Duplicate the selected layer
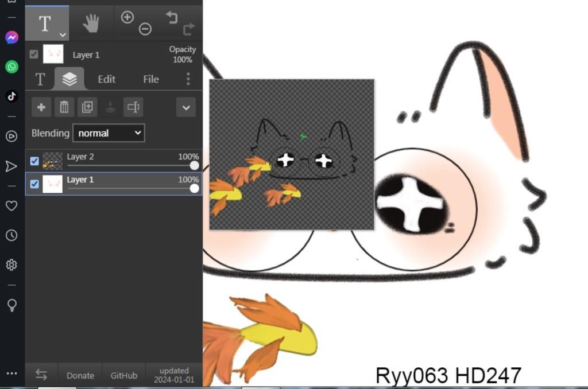This screenshot has width=588, height=389. coord(87,107)
